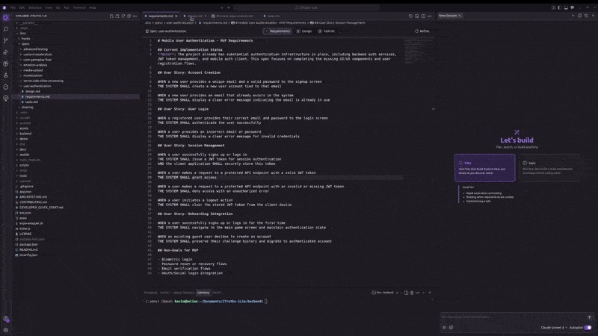
Task: Click the editor minimap
Action: tap(419, 52)
